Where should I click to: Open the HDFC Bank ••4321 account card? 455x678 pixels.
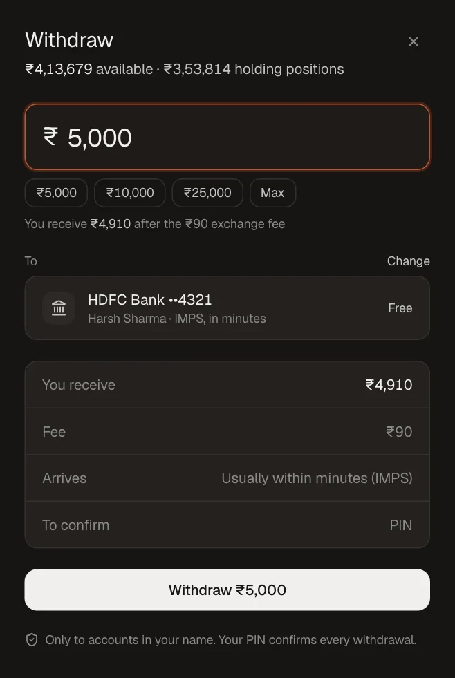(227, 308)
